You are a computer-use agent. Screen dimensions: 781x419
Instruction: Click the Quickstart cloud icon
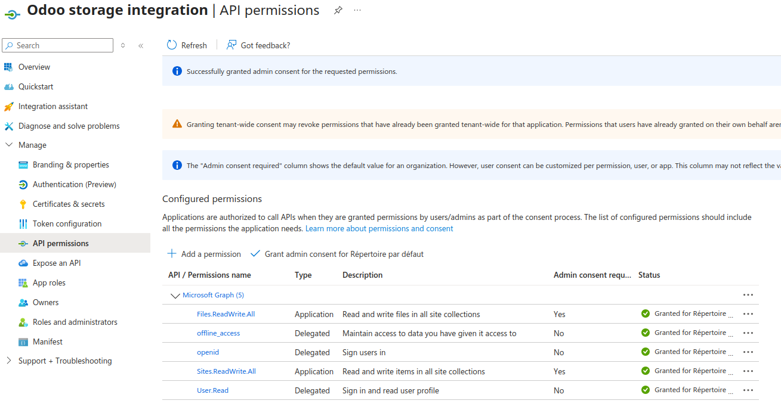pos(8,86)
